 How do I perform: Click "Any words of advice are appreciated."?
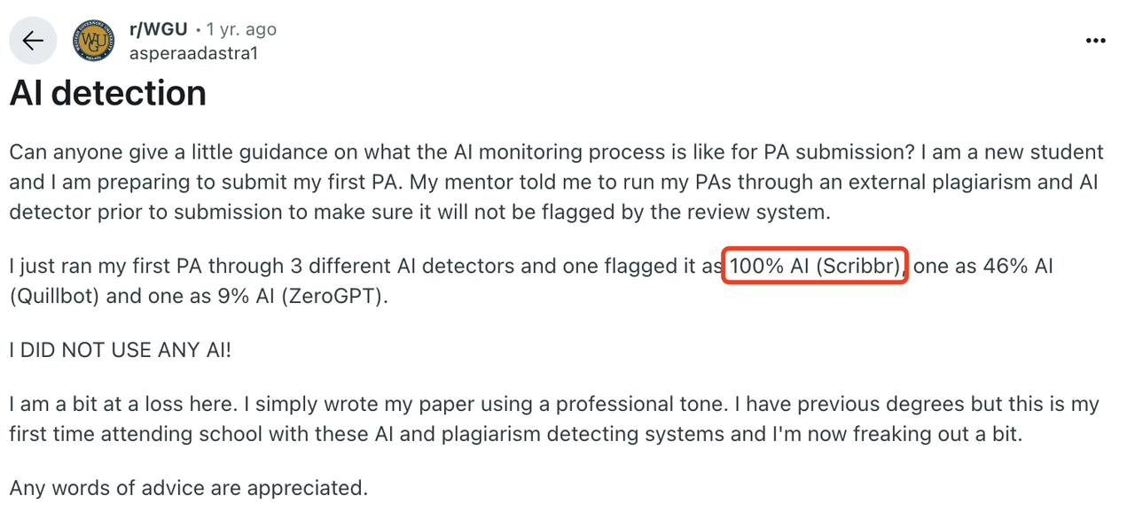(188, 488)
